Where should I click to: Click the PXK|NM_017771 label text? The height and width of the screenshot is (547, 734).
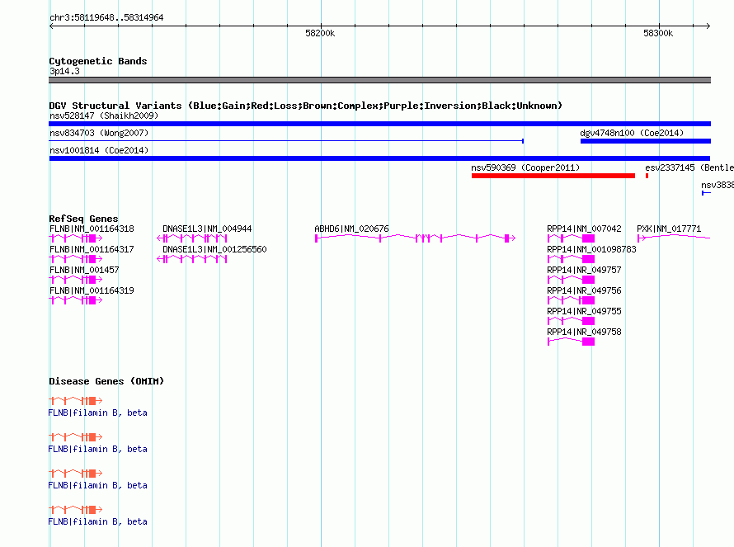click(x=669, y=229)
